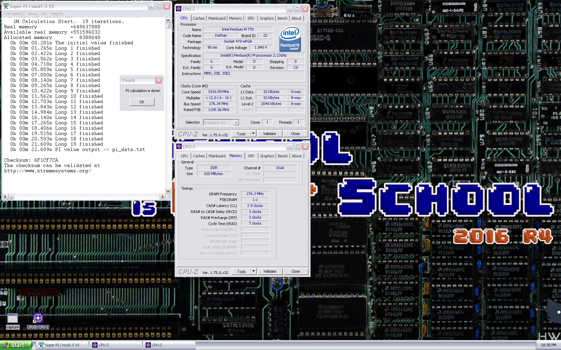Viewport: 561px width, 350px height.
Task: Click the Core Speed value 3316.09 MHz
Action: point(219,92)
